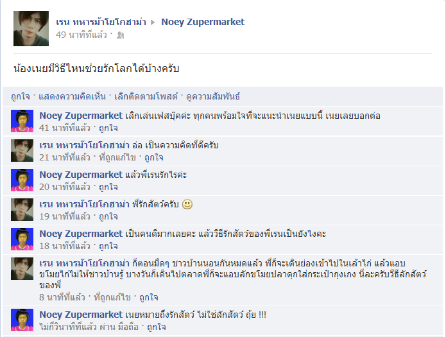
Task: Like the post using ถูกใจ below the post text
Action: 21,96
